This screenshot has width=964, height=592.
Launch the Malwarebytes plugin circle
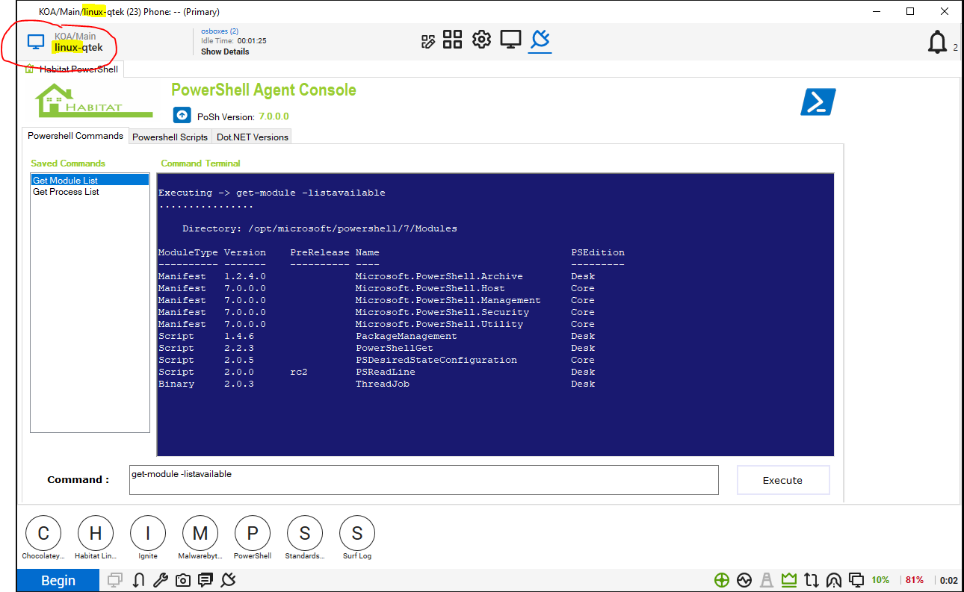click(x=200, y=533)
